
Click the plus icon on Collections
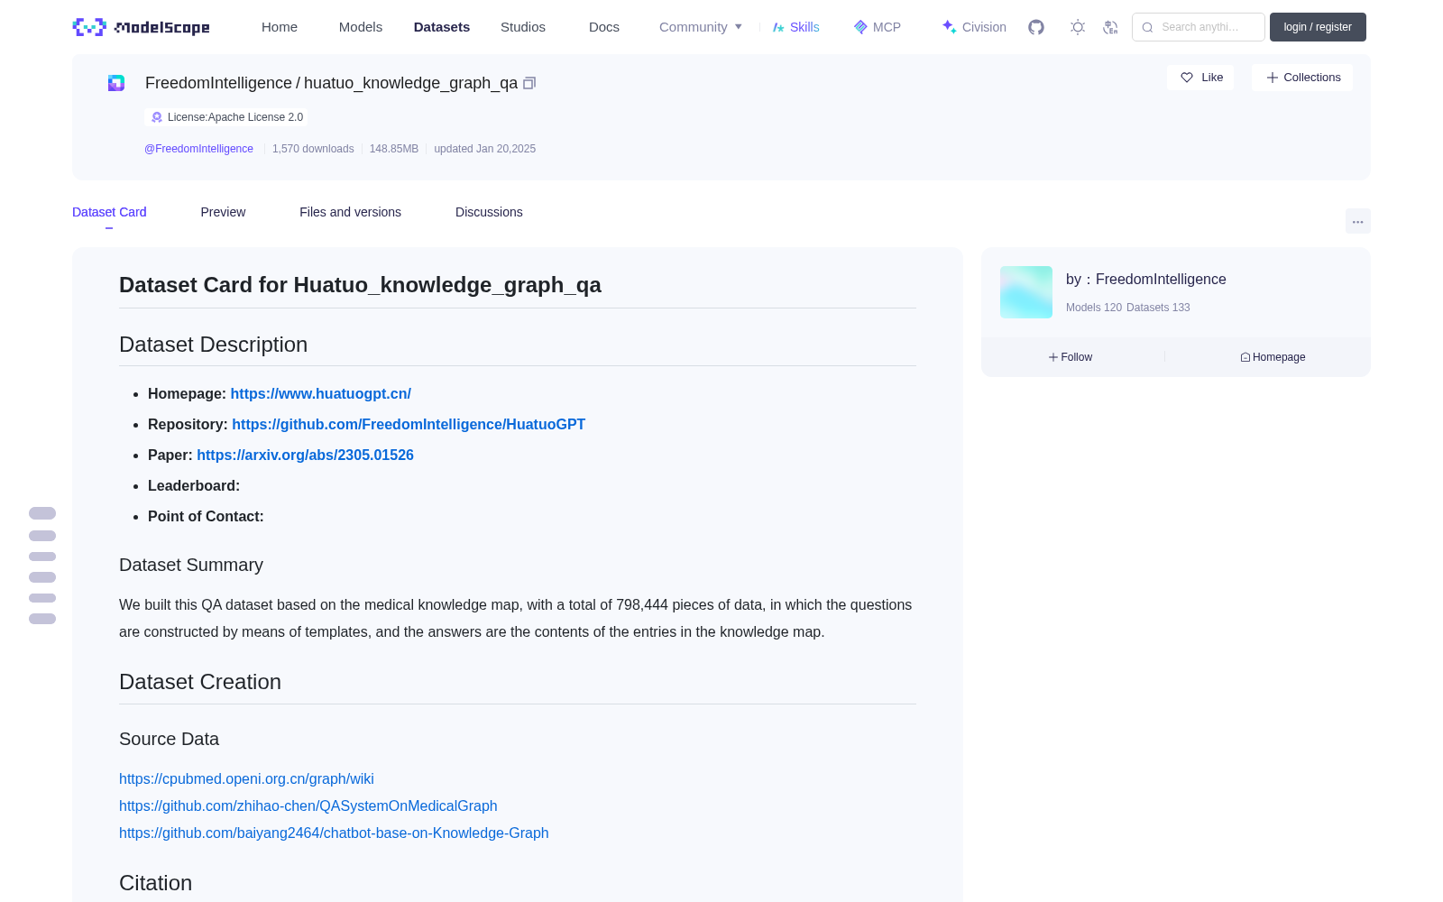click(x=1273, y=78)
